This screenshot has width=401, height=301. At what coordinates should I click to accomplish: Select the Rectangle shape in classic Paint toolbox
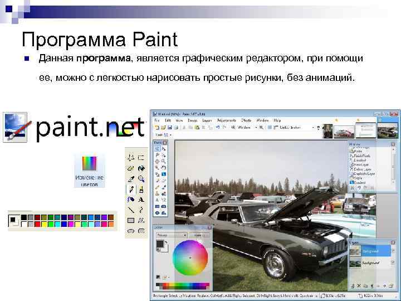[131, 220]
